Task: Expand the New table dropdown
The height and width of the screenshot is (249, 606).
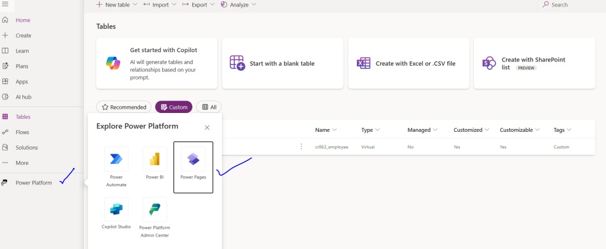Action: pos(117,5)
